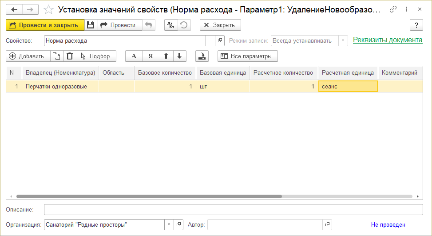The width and height of the screenshot is (432, 236).
Task: Click into the Описание text field
Action: click(233, 209)
